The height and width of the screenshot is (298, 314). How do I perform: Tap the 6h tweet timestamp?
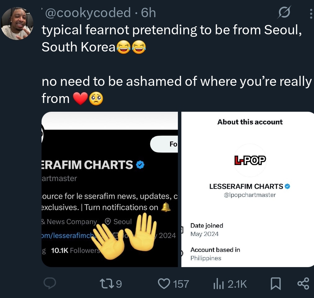(x=148, y=13)
